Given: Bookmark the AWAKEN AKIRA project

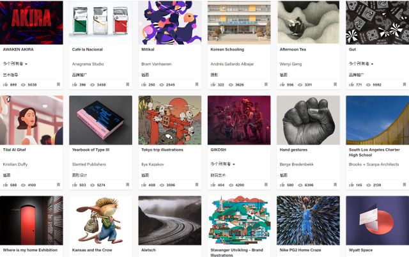Looking at the screenshot, I should click(58, 84).
